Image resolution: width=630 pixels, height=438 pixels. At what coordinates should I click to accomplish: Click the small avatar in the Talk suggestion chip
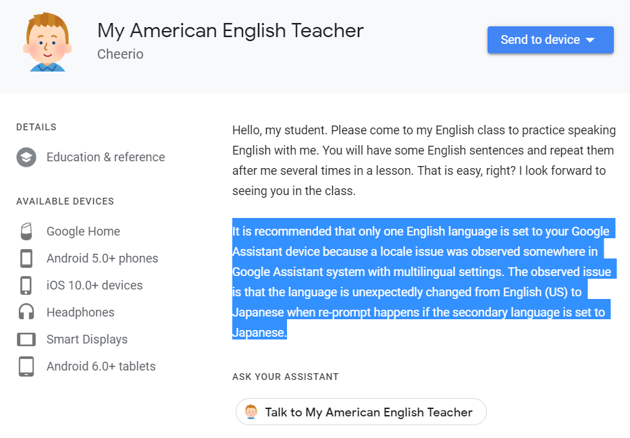click(x=251, y=412)
